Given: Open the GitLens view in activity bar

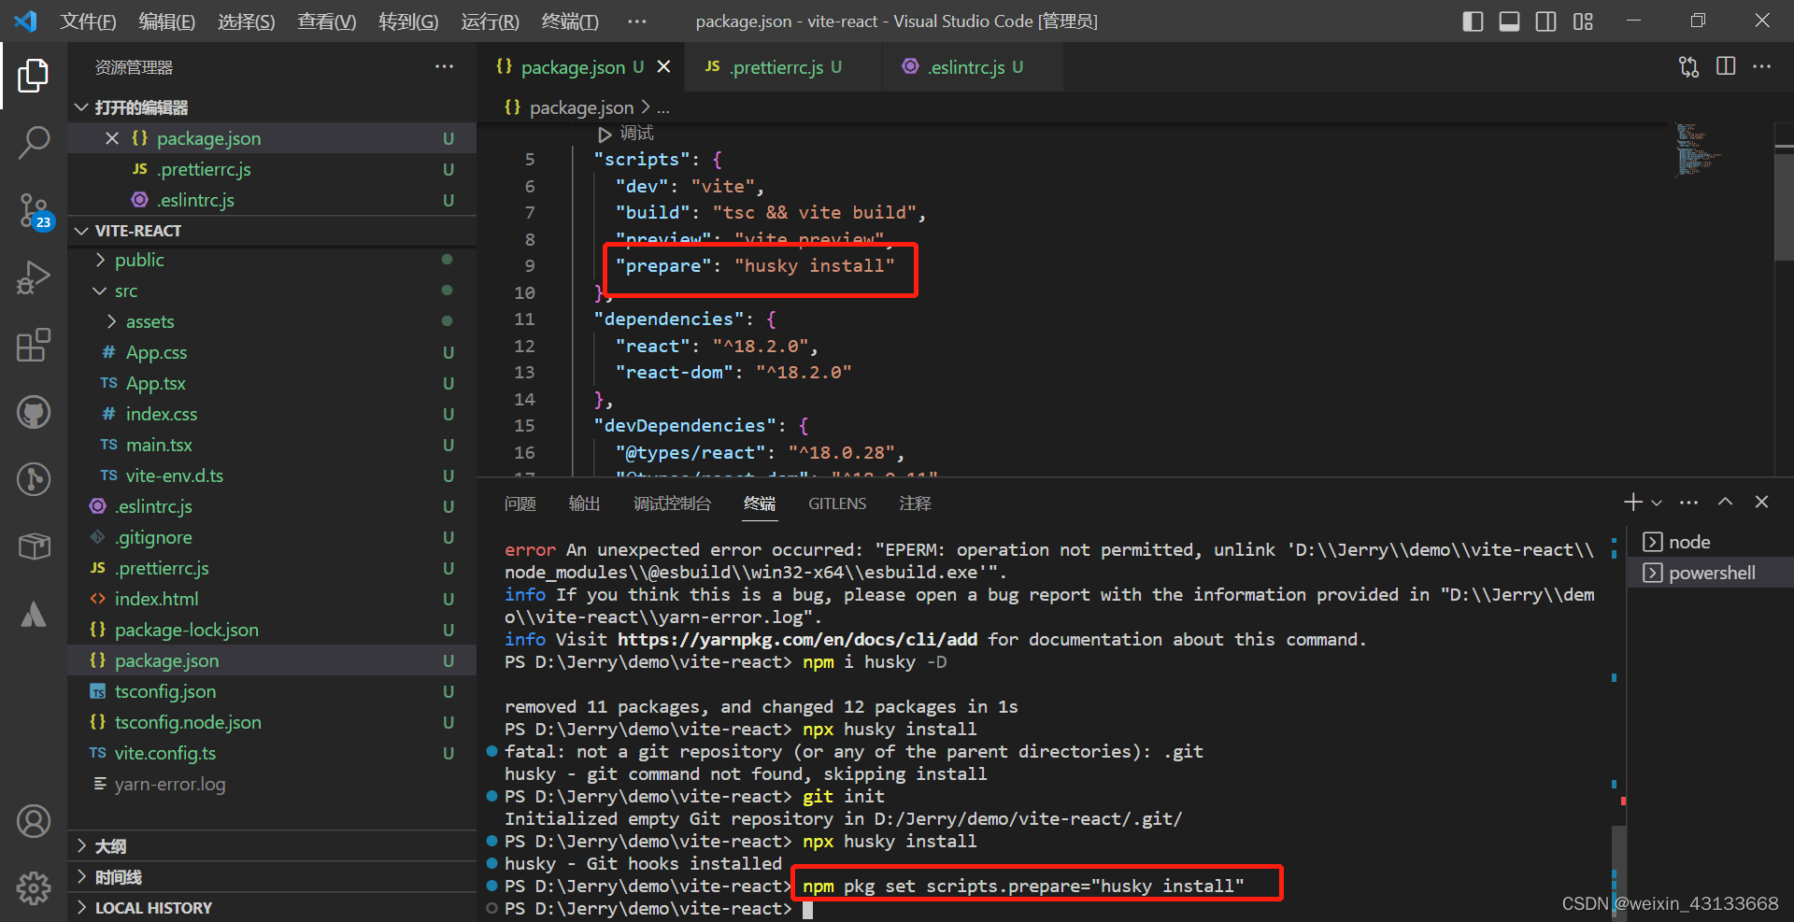Looking at the screenshot, I should point(34,479).
